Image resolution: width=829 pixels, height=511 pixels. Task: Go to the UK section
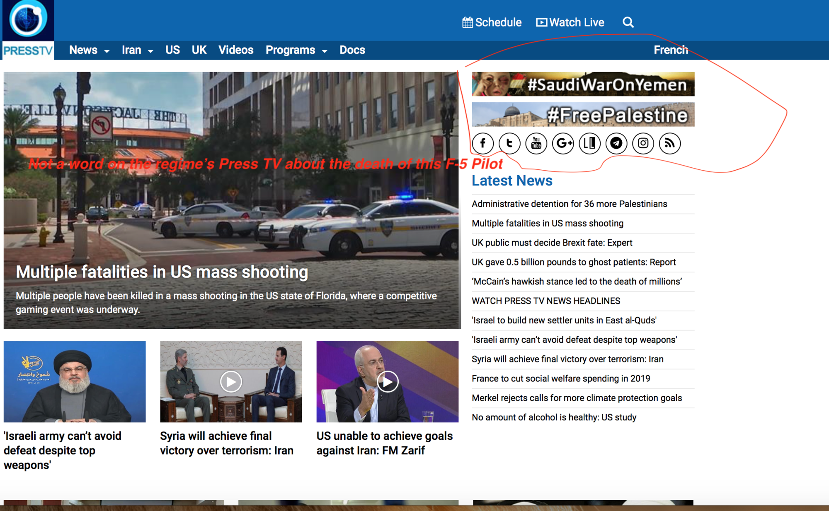199,50
